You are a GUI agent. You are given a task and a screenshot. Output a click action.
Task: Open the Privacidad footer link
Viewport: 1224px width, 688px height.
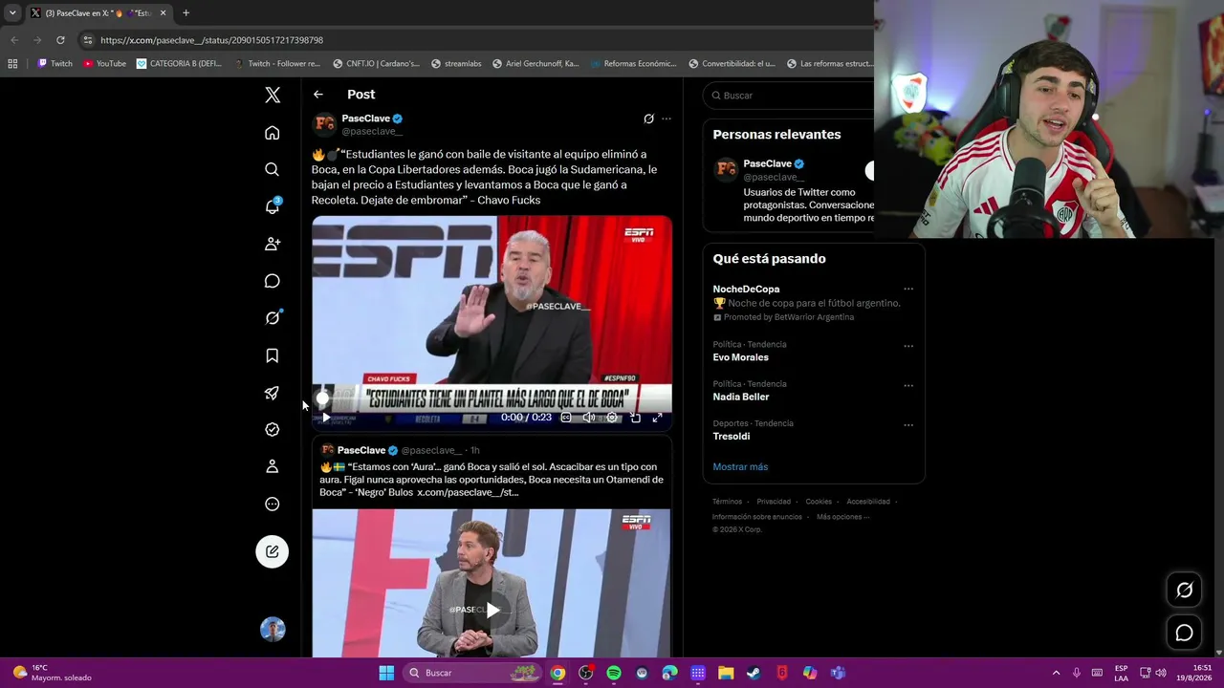point(774,502)
